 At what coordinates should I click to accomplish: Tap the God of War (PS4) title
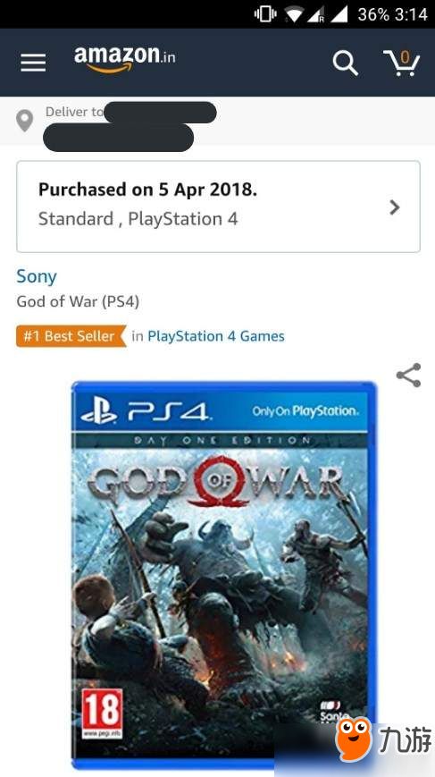(x=78, y=301)
